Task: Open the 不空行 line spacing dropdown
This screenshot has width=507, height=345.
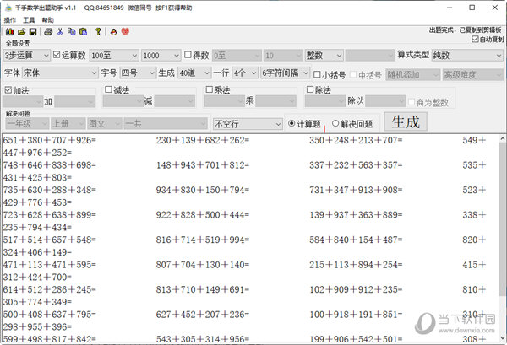Action: coord(248,124)
